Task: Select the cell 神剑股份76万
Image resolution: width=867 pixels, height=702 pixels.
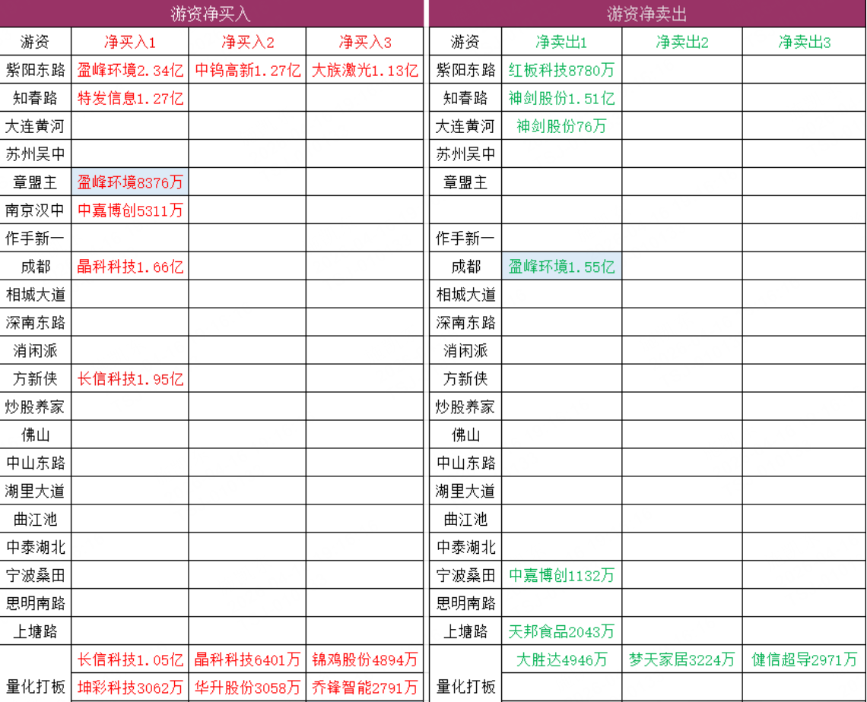Action: click(x=561, y=126)
